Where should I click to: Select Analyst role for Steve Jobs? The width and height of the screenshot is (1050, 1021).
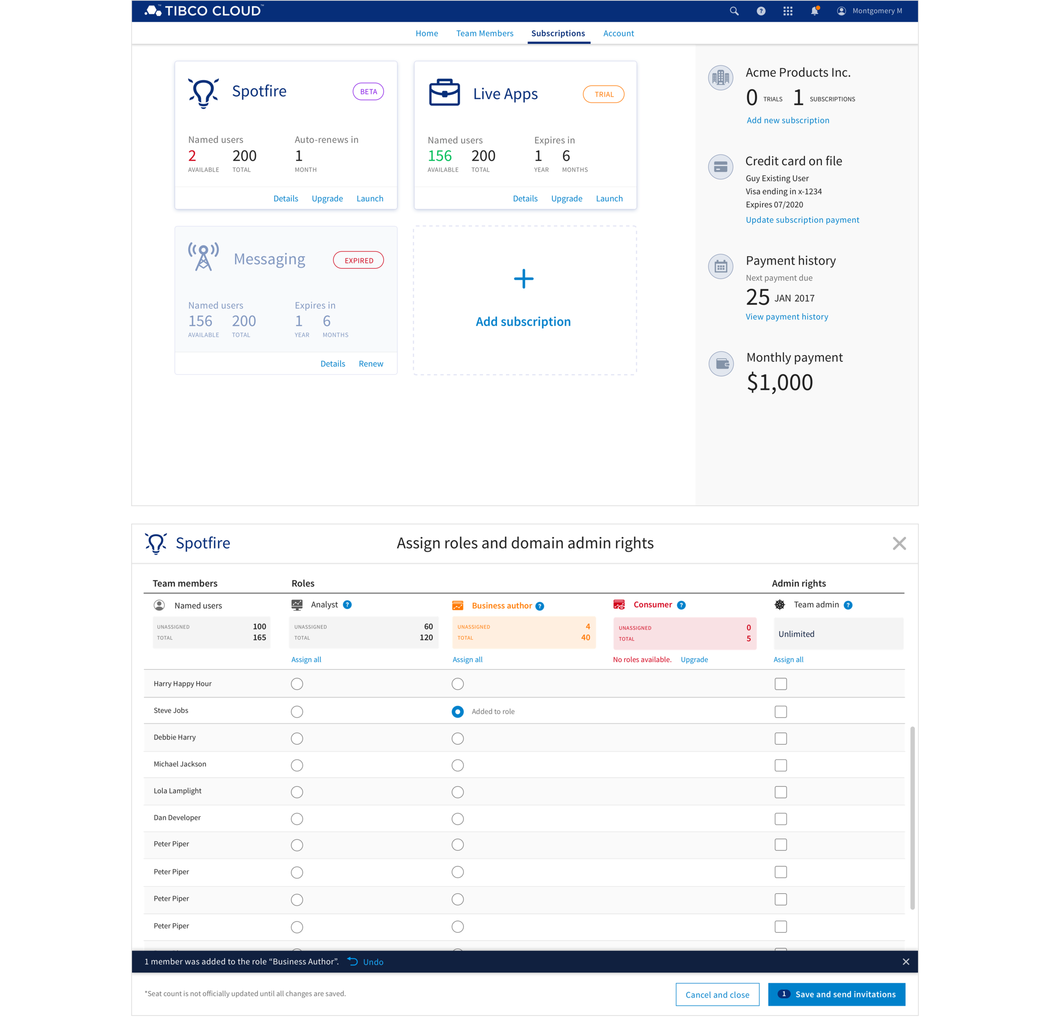click(x=297, y=711)
